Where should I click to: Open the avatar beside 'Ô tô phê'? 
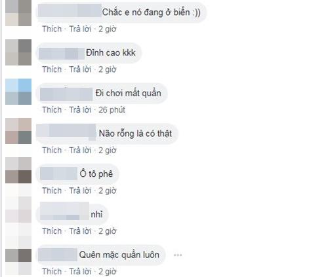pyautogui.click(x=18, y=170)
